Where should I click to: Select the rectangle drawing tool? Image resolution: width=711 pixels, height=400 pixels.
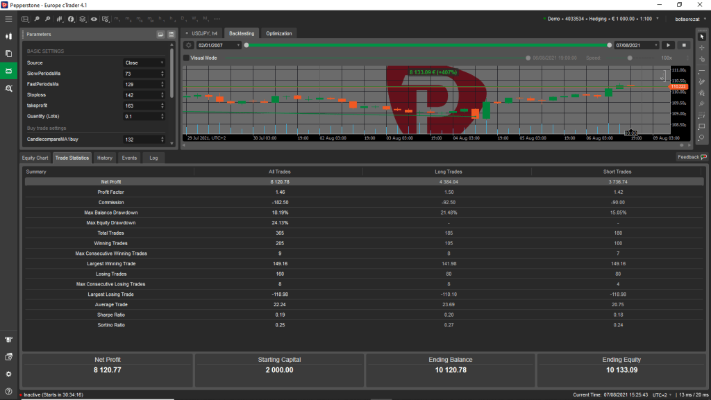tap(701, 126)
